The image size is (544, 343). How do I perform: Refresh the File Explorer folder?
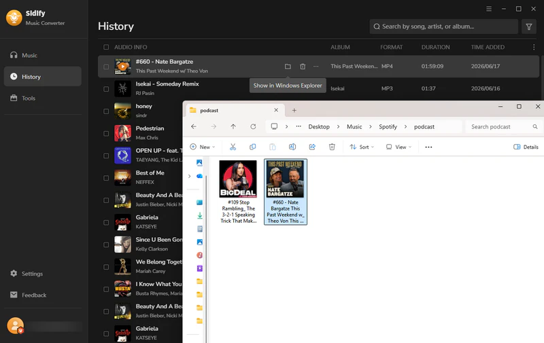pyautogui.click(x=253, y=126)
